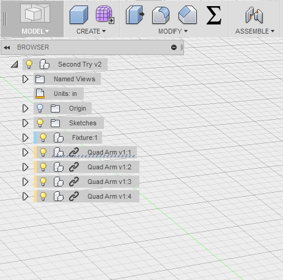The image size is (283, 280).
Task: Click the Second Try v2 component icon
Action: click(x=45, y=64)
